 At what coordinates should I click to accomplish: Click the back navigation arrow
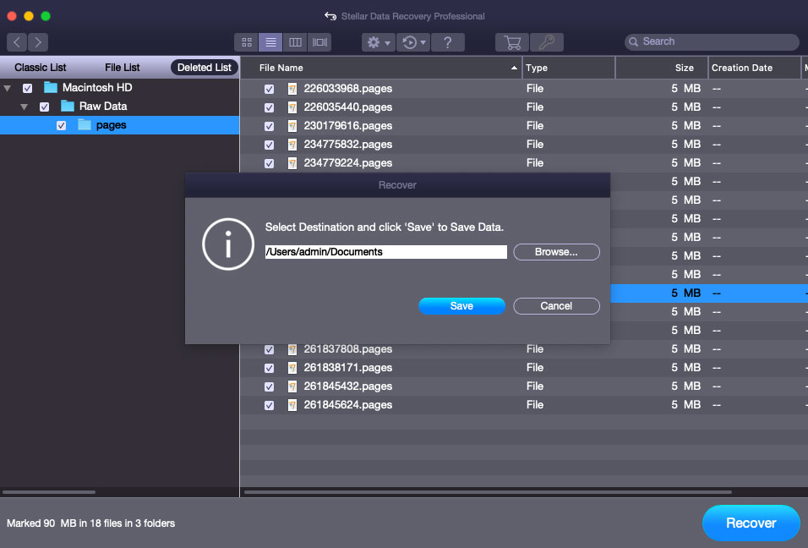click(17, 42)
